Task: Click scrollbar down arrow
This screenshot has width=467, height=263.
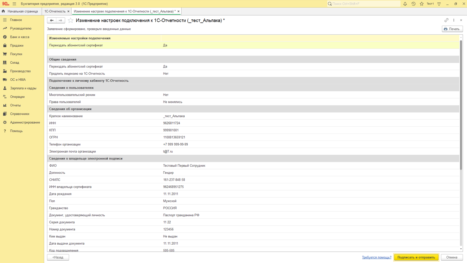Action: click(x=461, y=249)
